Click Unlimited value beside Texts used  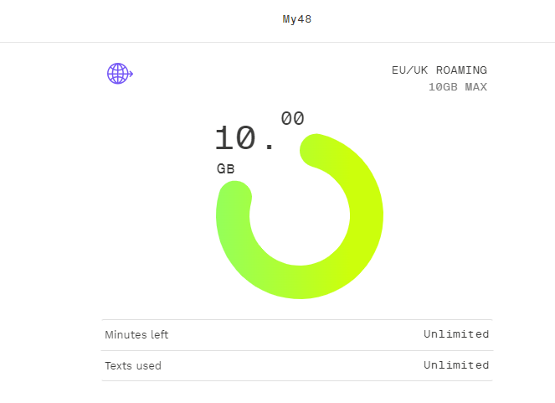click(x=455, y=365)
